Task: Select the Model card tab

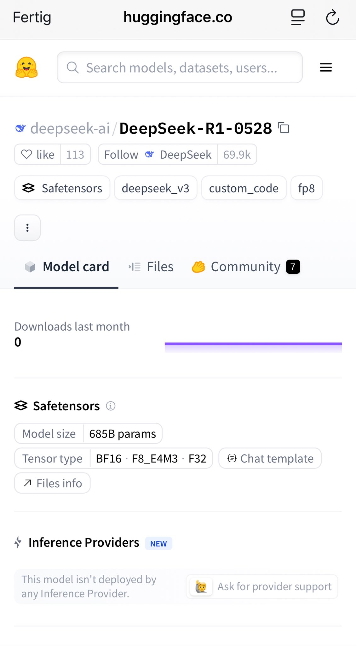Action: pos(66,267)
